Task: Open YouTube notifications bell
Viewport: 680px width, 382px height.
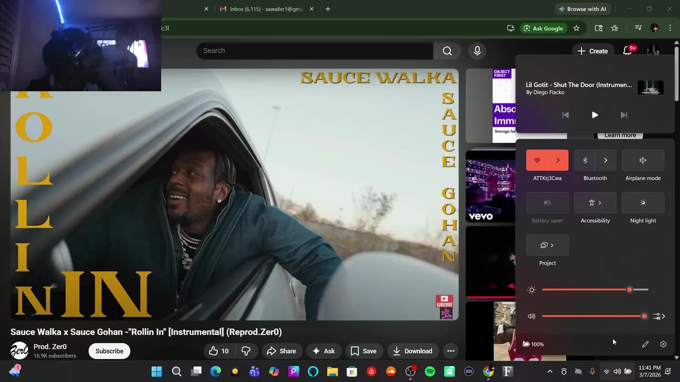Action: click(x=628, y=51)
